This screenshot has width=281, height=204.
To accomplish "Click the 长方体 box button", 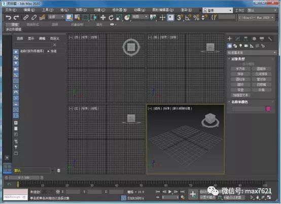I will (240, 69).
